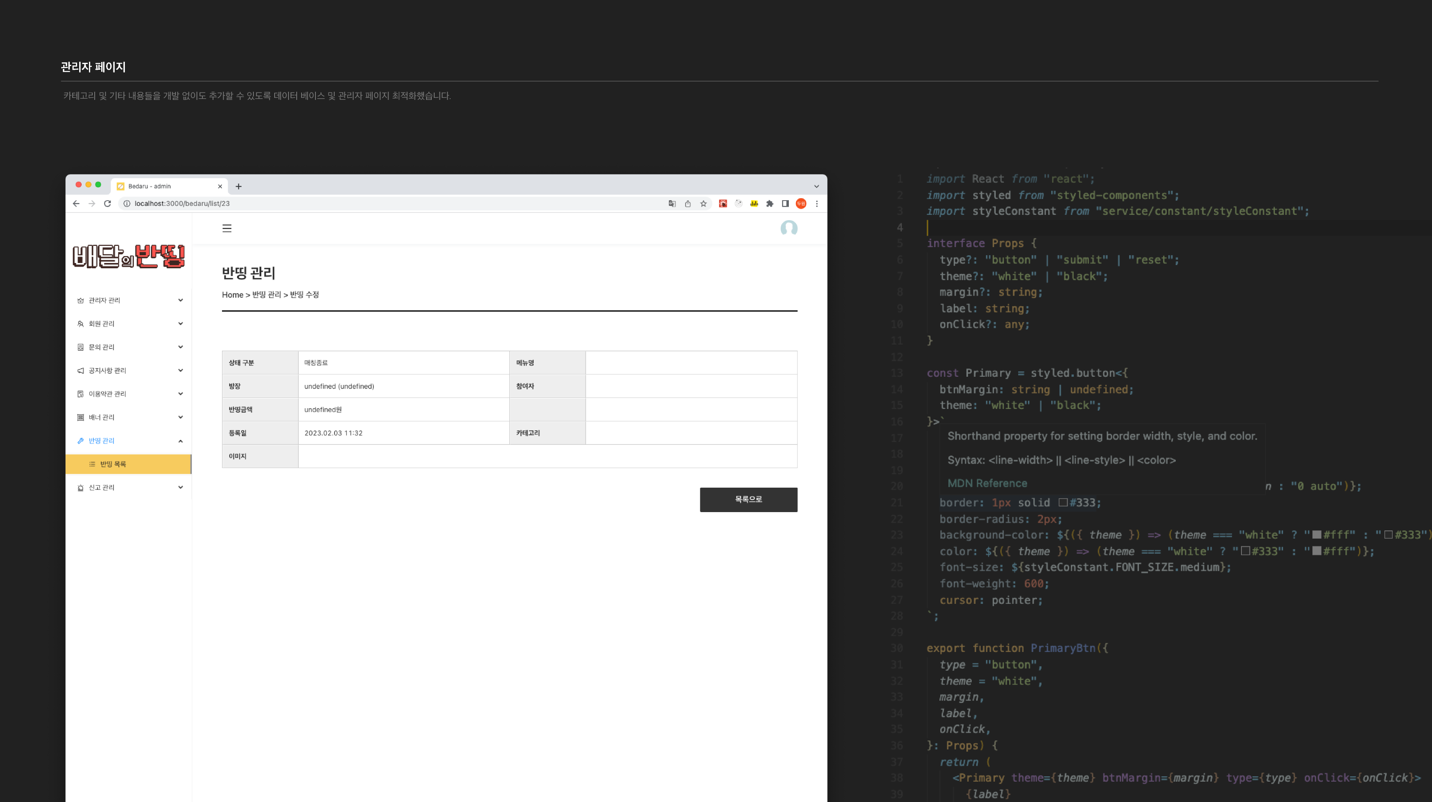This screenshot has height=802, width=1432.
Task: Click the share page icon
Action: pyautogui.click(x=688, y=203)
